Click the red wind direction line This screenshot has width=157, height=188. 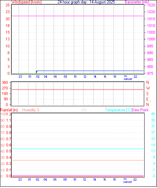click(x=78, y=89)
